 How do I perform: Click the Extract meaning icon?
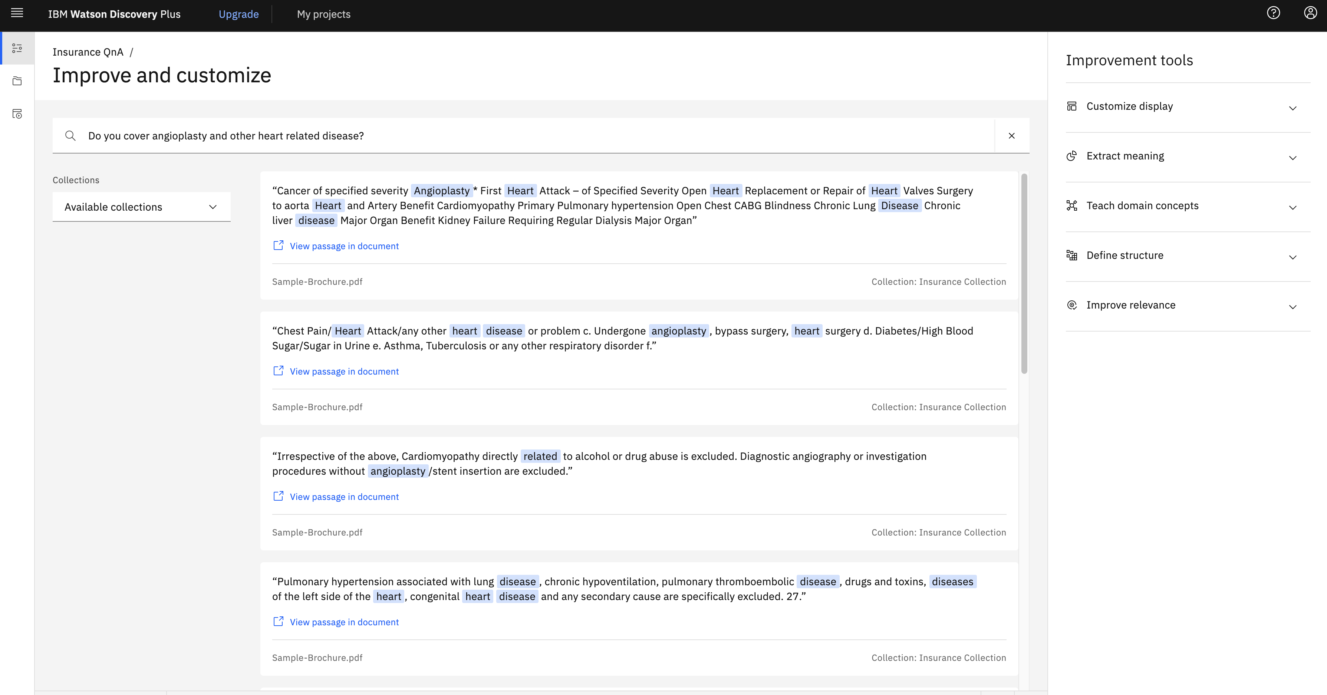(x=1071, y=156)
